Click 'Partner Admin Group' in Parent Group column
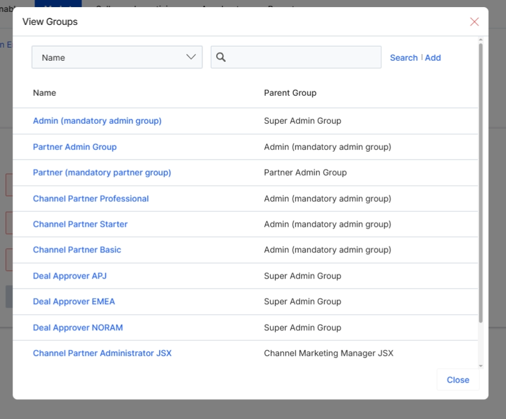 coord(305,173)
